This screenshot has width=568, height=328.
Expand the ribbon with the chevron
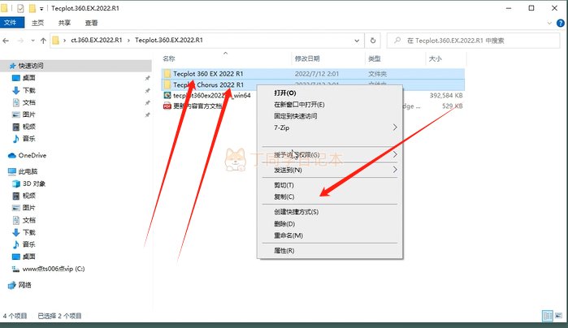549,24
